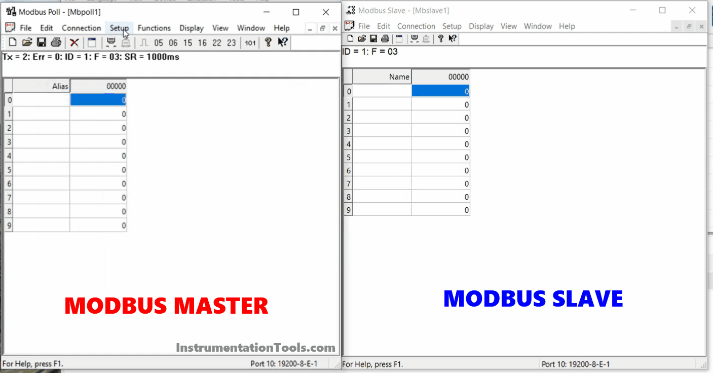Select function 05 in Modbus Poll toolbar

[x=159, y=43]
